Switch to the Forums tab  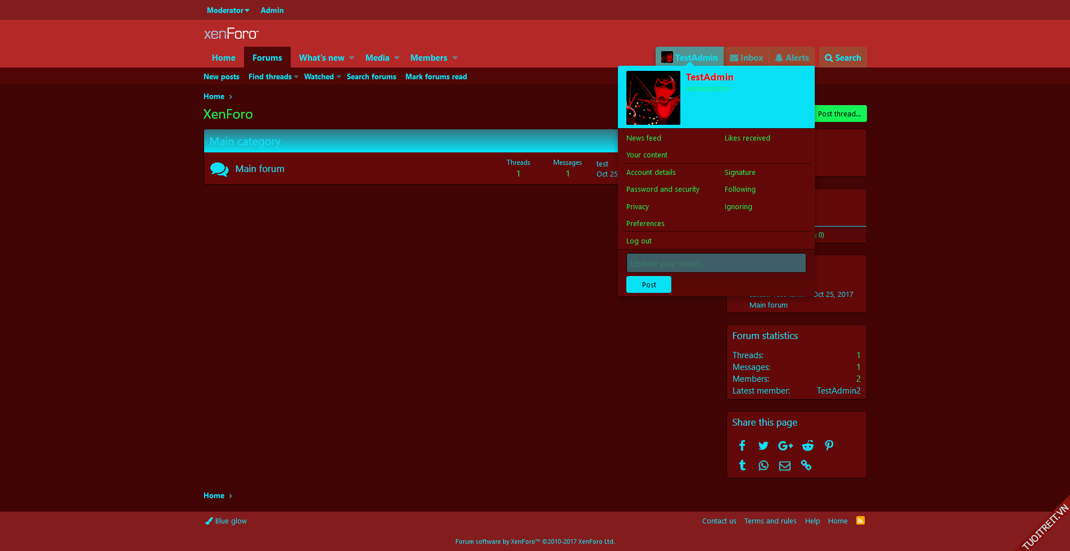(x=267, y=58)
